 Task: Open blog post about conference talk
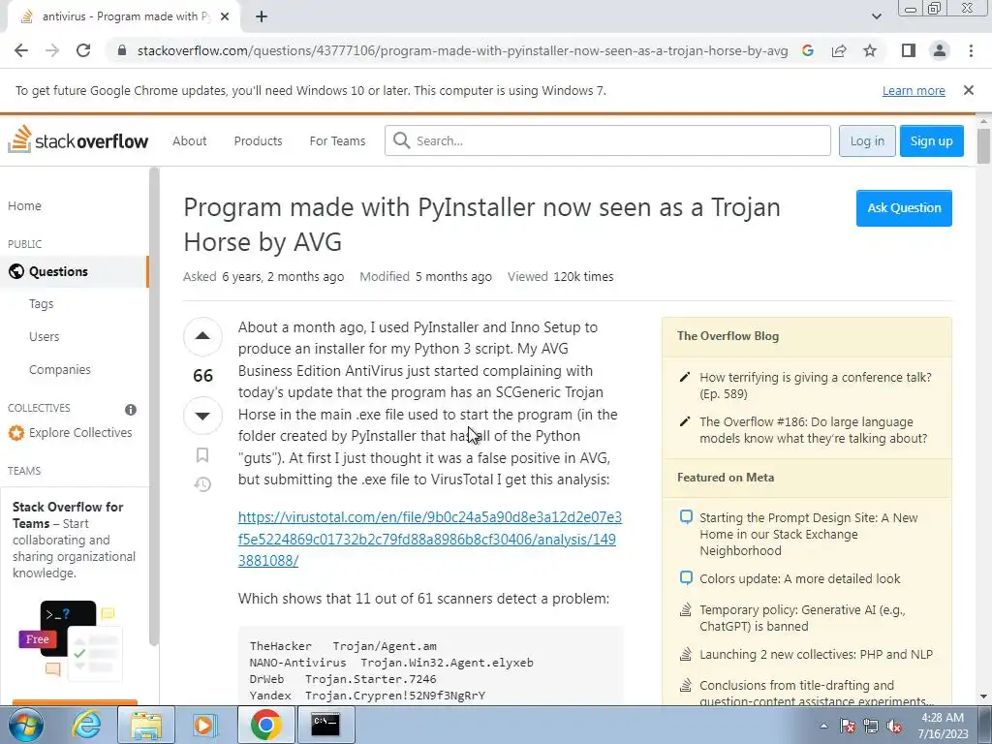coord(815,386)
